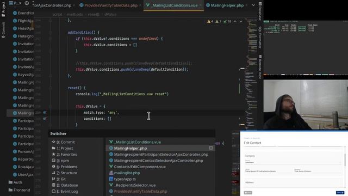Image resolution: width=348 pixels, height=196 pixels.
Task: Click the script breadcrumb
Action: click(x=57, y=14)
